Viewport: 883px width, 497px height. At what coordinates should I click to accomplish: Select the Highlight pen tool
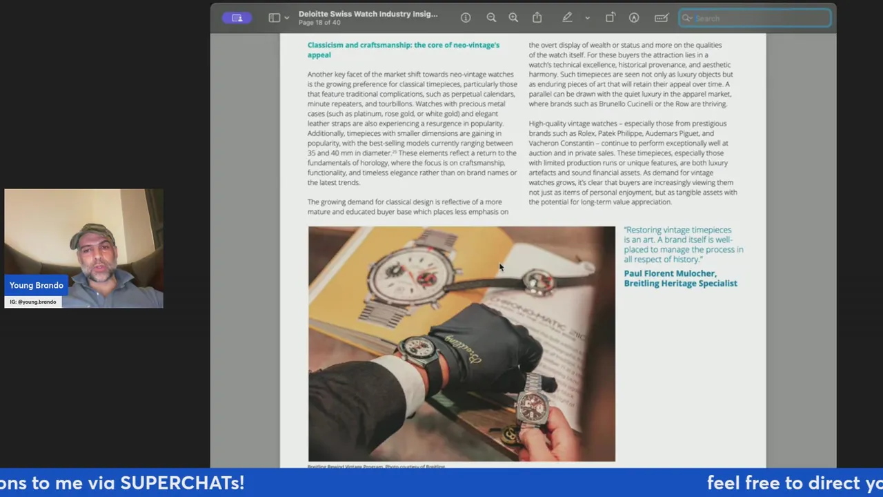tap(567, 18)
